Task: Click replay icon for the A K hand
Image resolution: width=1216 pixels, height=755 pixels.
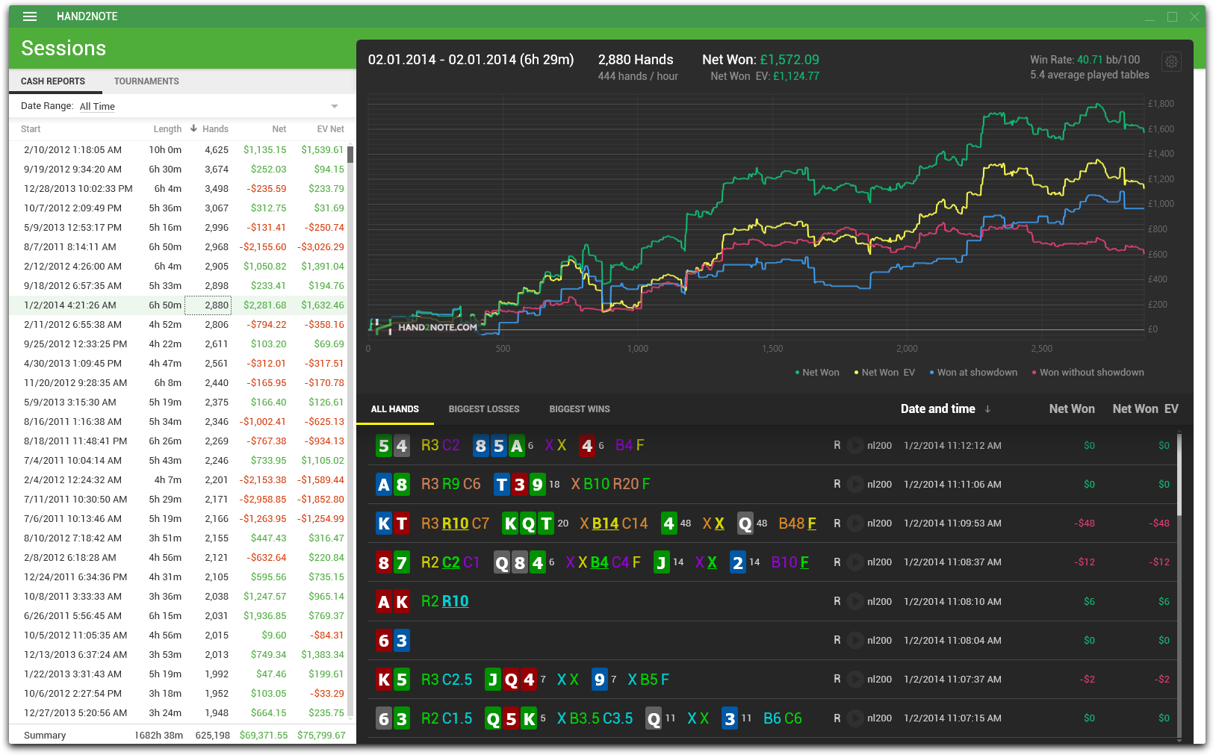Action: (x=855, y=601)
